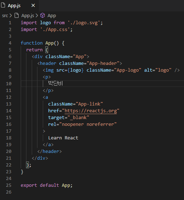Click the 'return' keyword on line 5
Image resolution: width=184 pixels, height=200 pixels.
[x=34, y=50]
